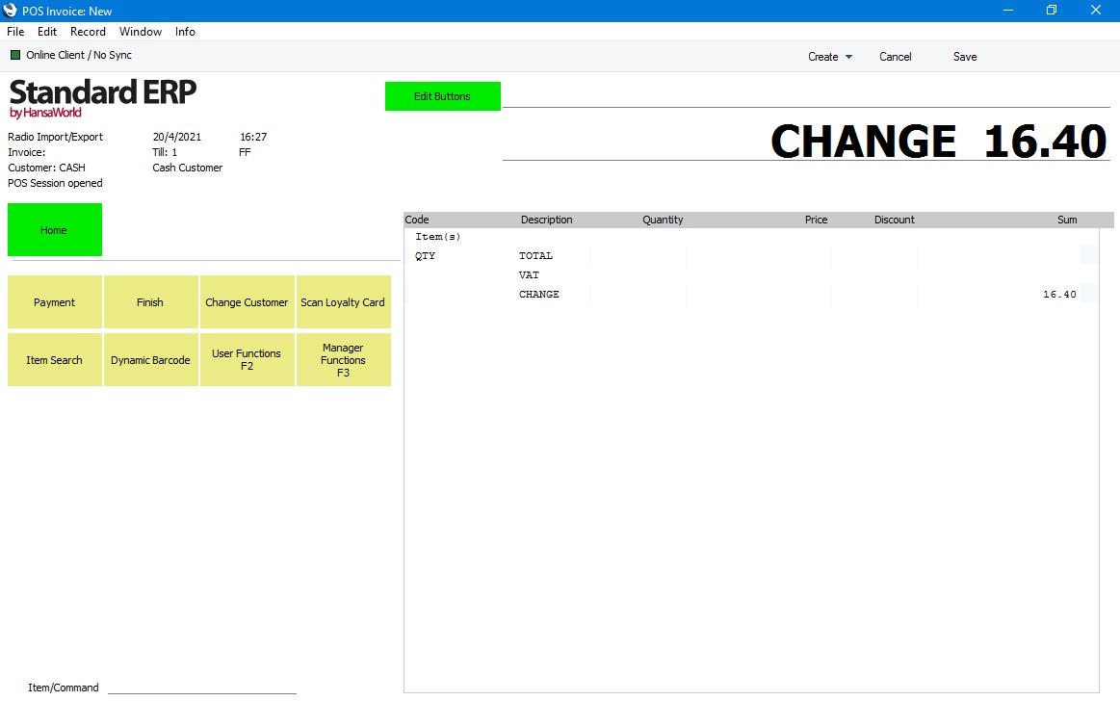
Task: Select the Change Customer button
Action: tap(247, 302)
